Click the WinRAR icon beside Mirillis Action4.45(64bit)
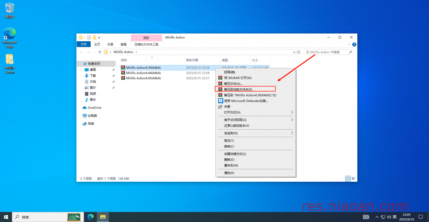The image size is (429, 222). [123, 78]
